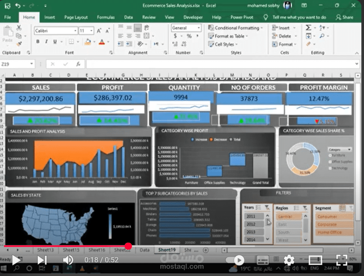Viewport: 364px width, 276px height.
Task: Select Corporate in Segment slicer
Action: click(334, 225)
